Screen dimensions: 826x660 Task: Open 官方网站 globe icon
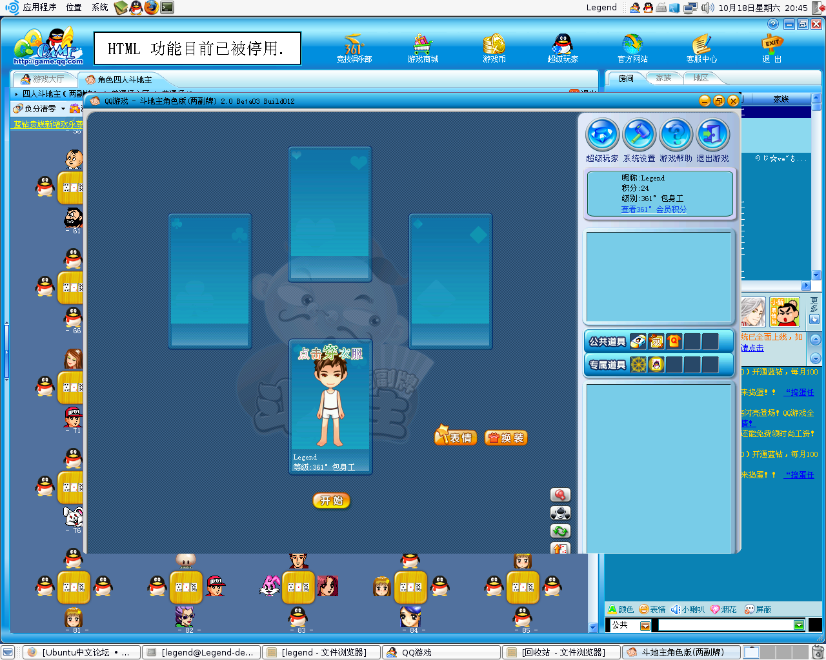click(x=632, y=48)
